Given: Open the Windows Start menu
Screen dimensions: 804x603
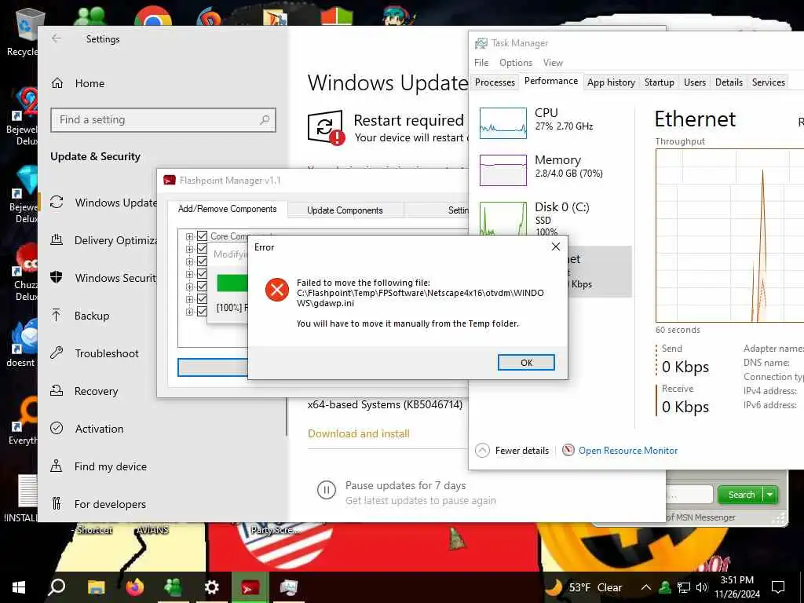Looking at the screenshot, I should click(19, 587).
